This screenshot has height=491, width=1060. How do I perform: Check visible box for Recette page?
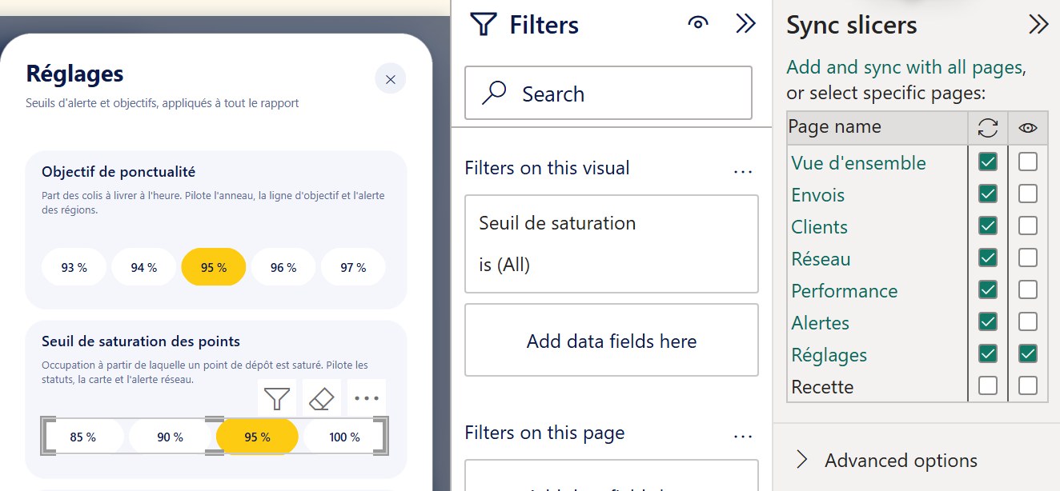pos(1028,386)
